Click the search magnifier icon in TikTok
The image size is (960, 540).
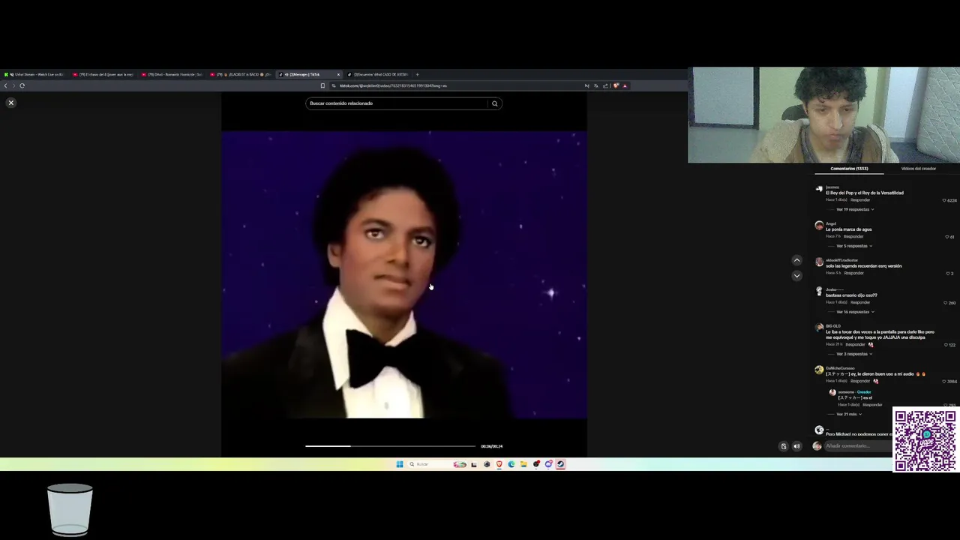pos(494,103)
